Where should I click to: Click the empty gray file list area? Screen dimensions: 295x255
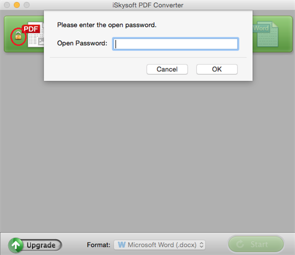[x=147, y=156]
